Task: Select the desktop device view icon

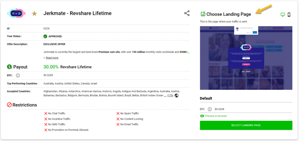Action: [x=283, y=15]
